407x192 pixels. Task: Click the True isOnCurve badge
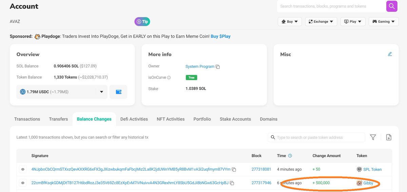point(191,77)
